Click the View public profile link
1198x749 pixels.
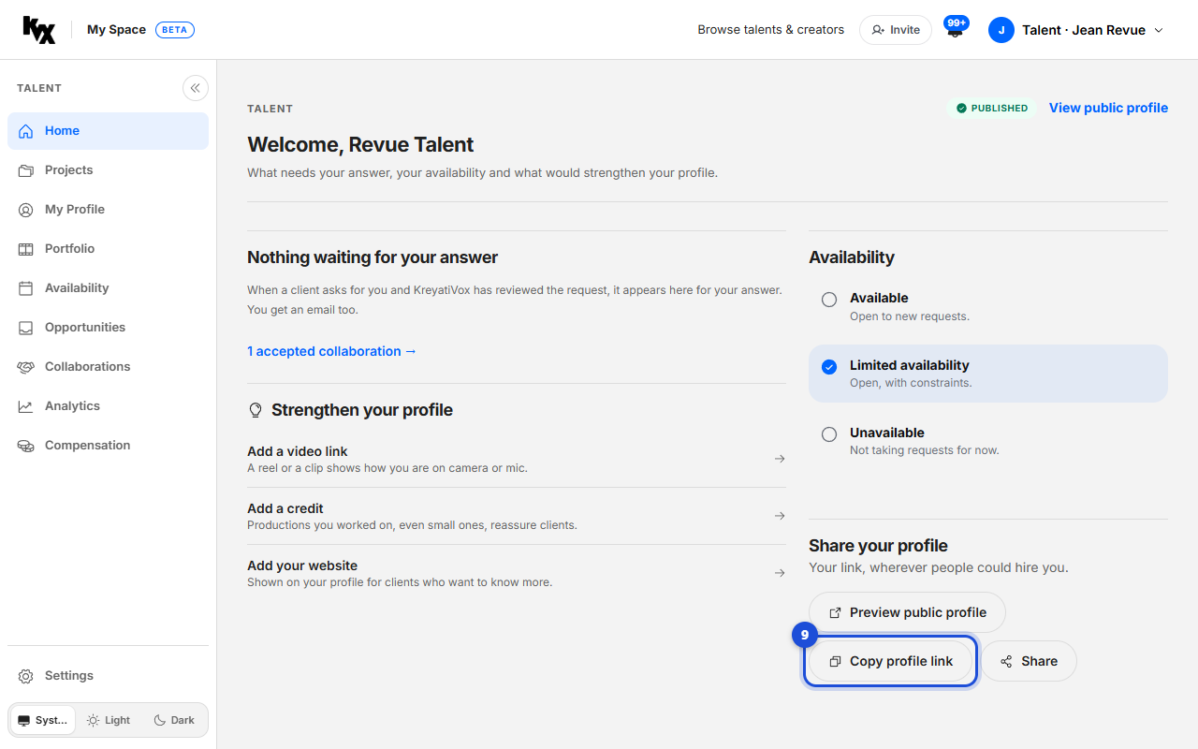tap(1108, 108)
